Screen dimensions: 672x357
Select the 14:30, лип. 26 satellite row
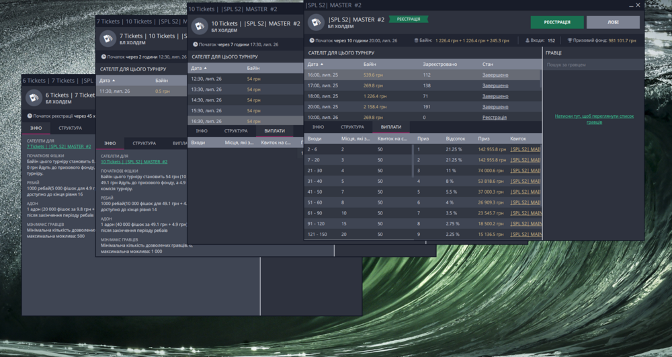(x=245, y=100)
